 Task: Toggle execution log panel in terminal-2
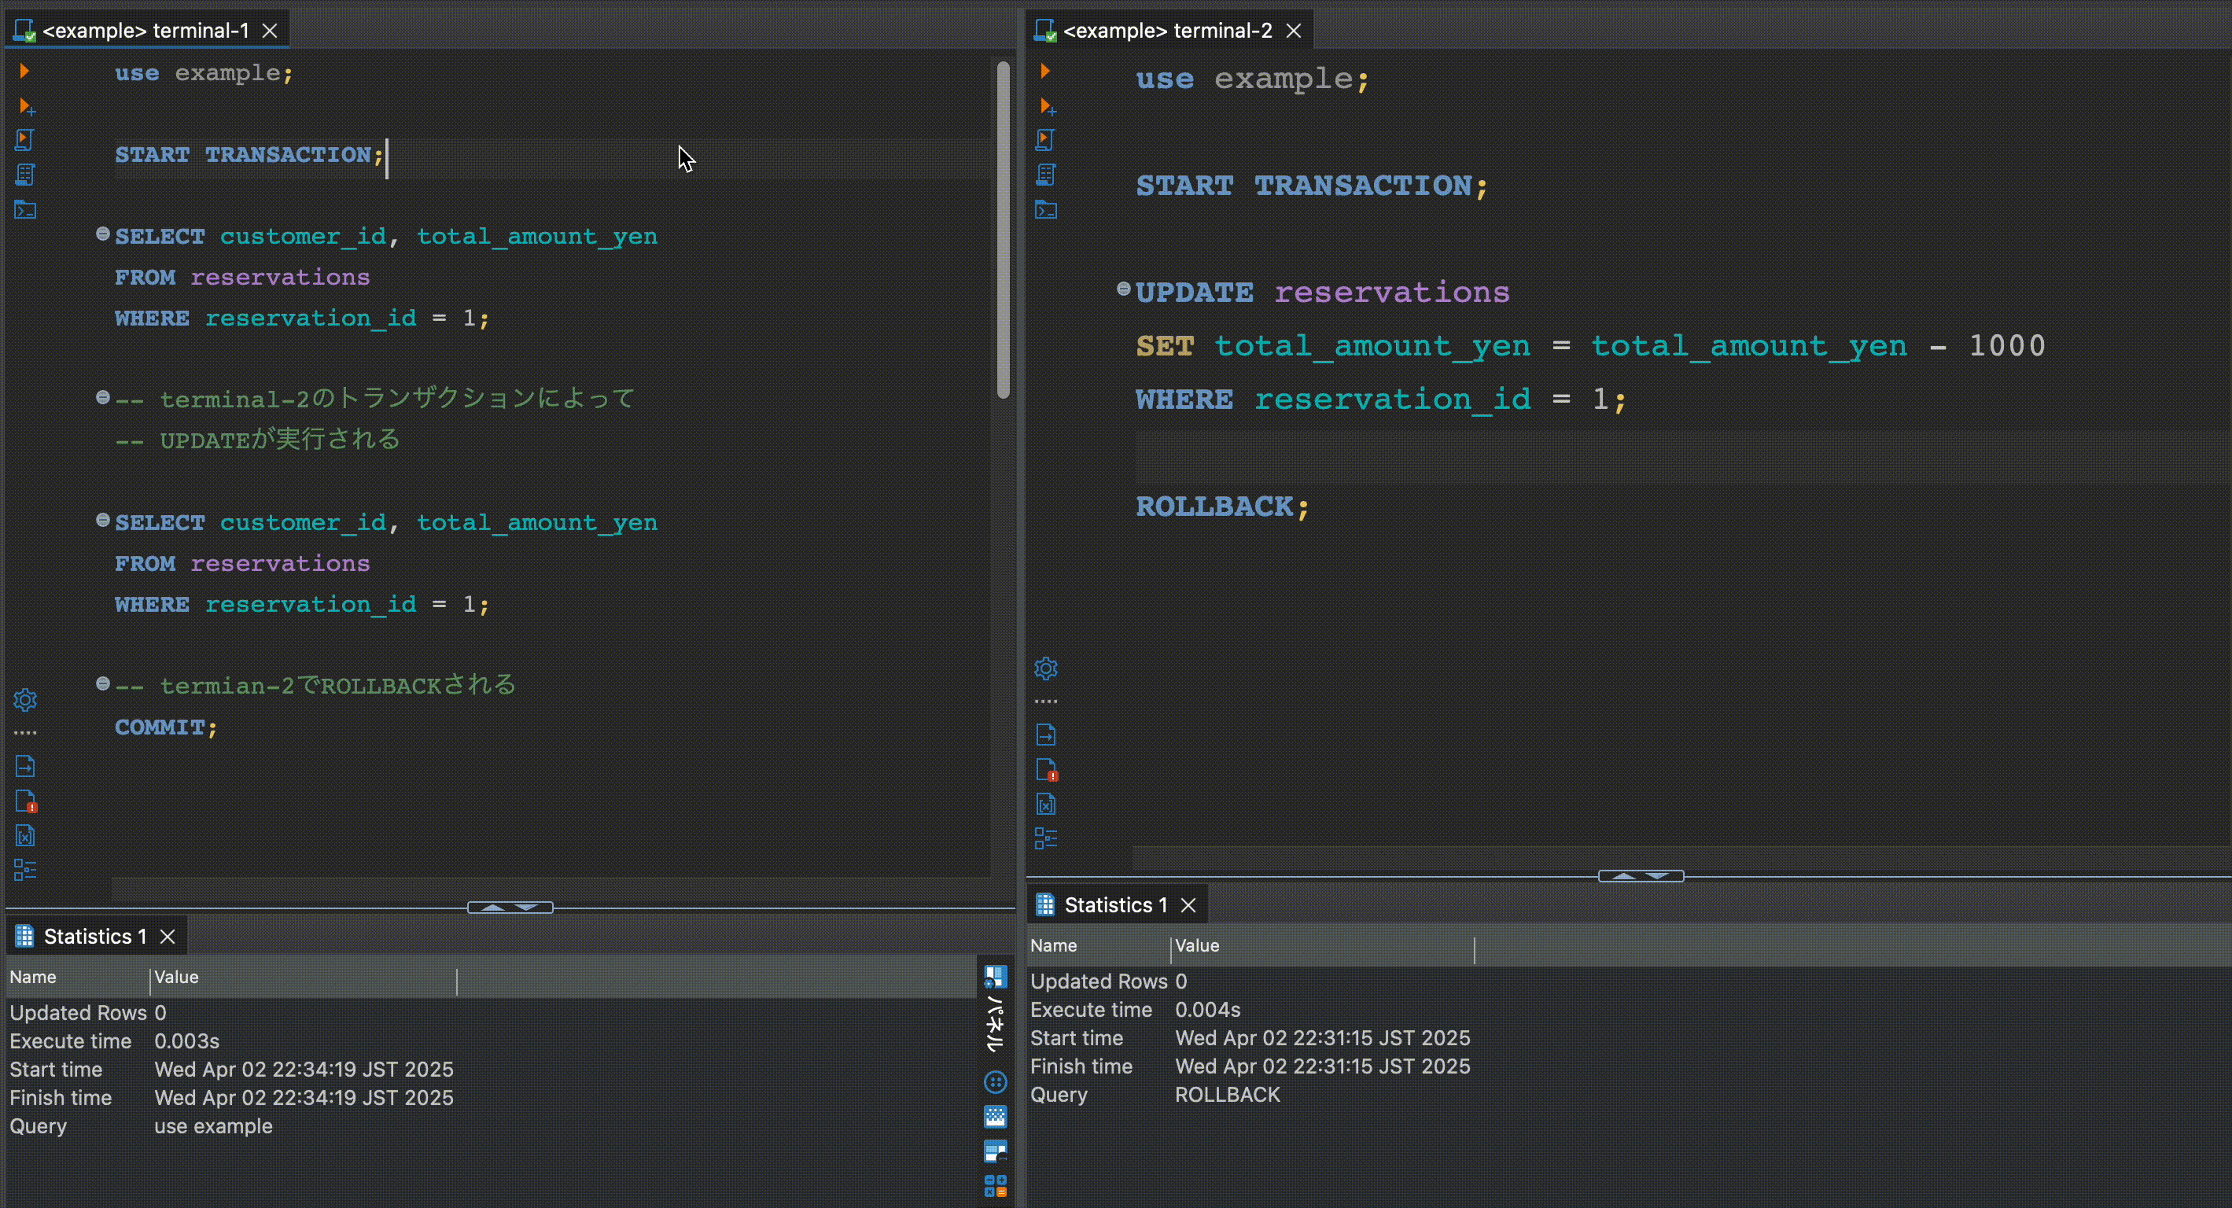[1046, 769]
